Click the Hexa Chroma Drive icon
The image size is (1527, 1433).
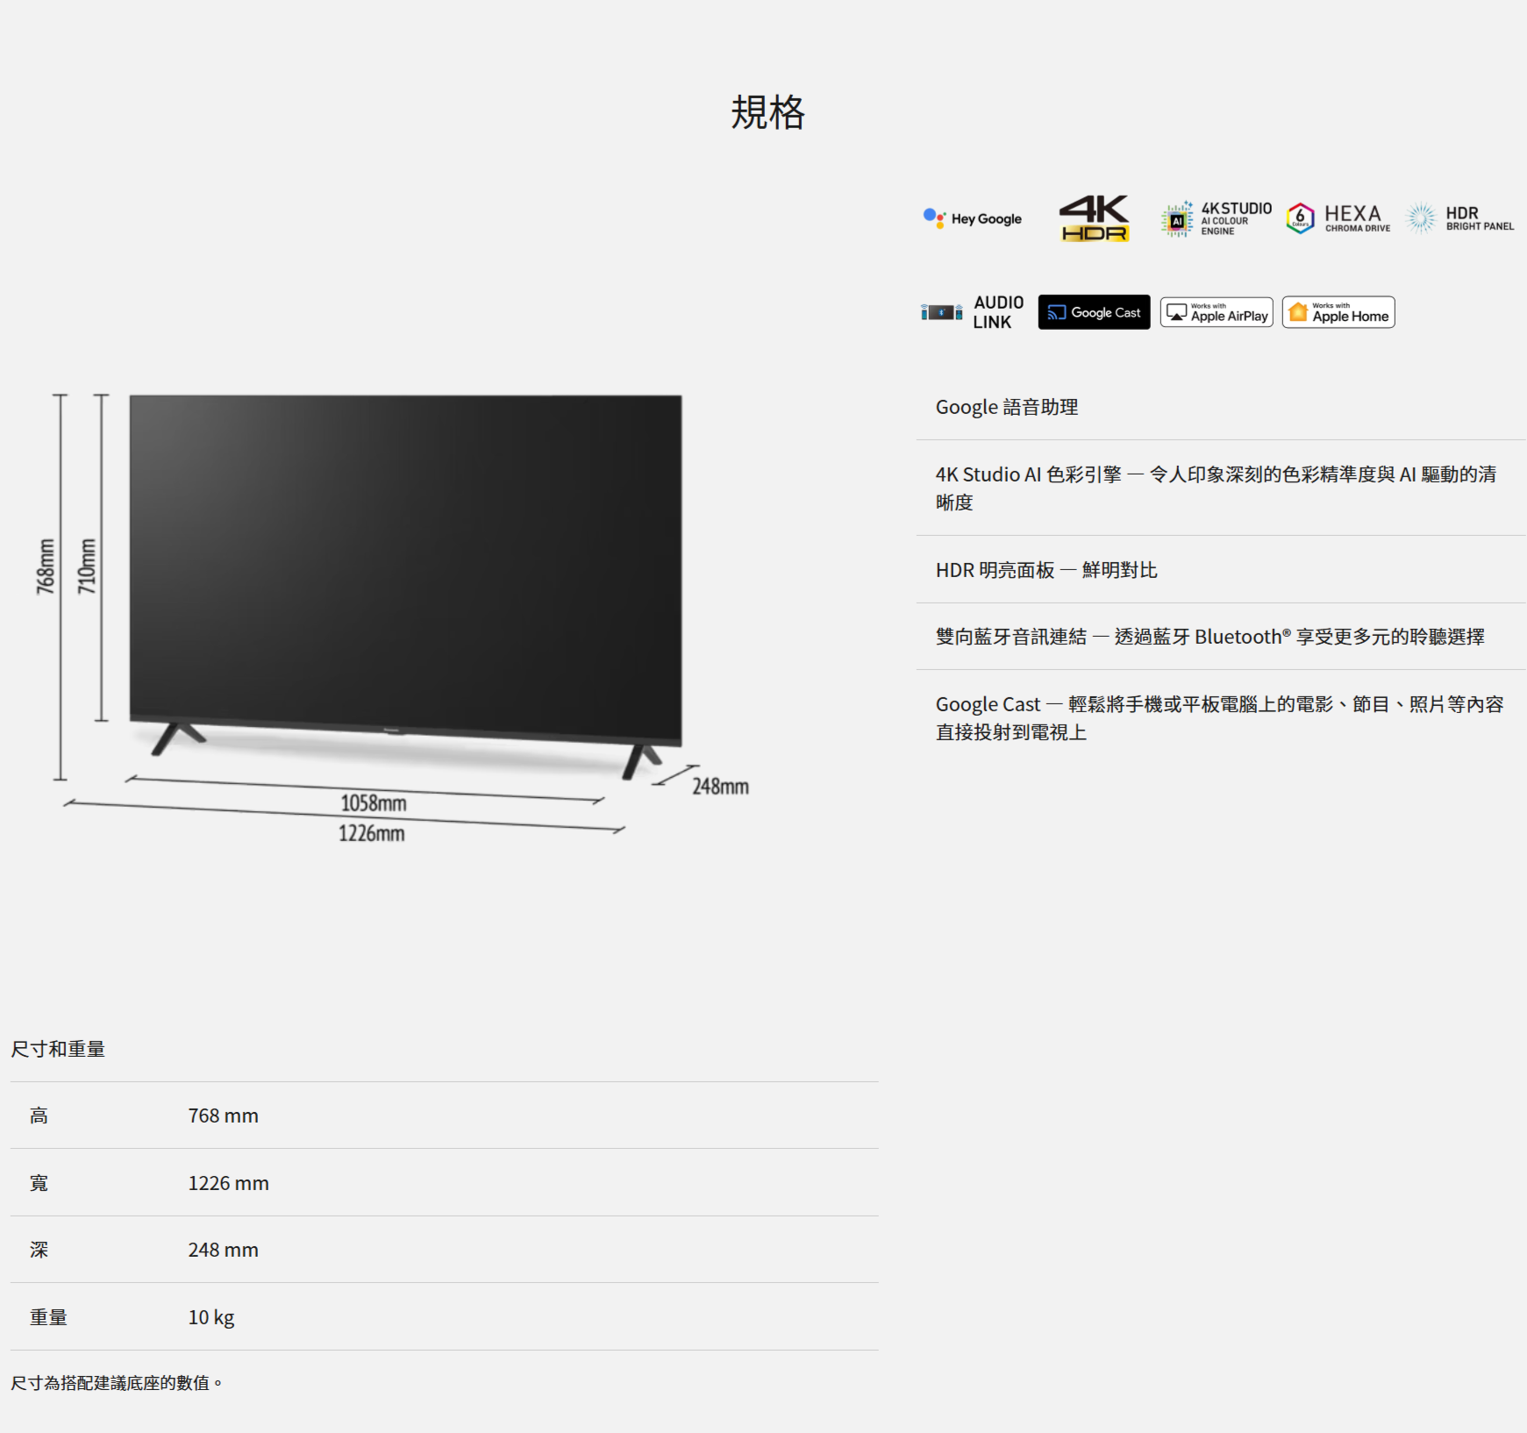coord(1338,218)
